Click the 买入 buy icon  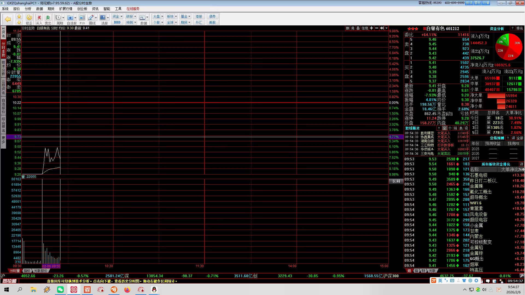point(39,18)
